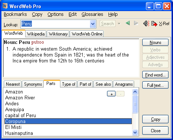Image resolution: width=173 pixels, height=140 pixels.
Task: Click the copy-to-application arrow icon
Action: [154, 24]
